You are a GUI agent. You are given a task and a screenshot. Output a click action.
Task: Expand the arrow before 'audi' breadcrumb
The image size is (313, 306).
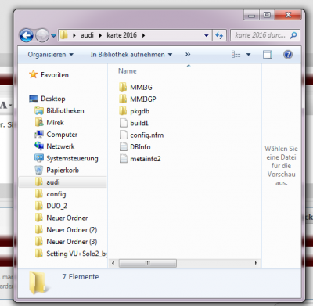(x=74, y=35)
